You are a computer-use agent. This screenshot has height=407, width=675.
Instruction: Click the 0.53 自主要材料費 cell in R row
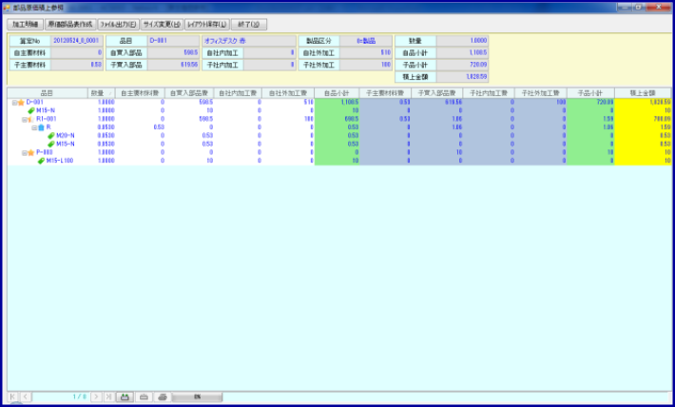(x=140, y=127)
